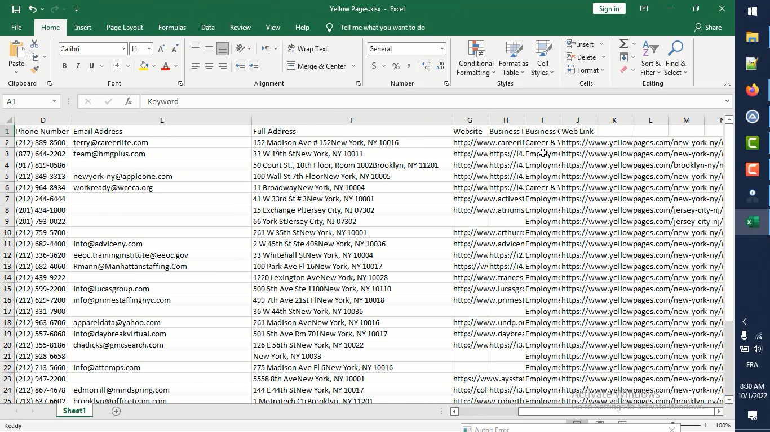
Task: Add a new sheet with plus button
Action: [x=116, y=411]
